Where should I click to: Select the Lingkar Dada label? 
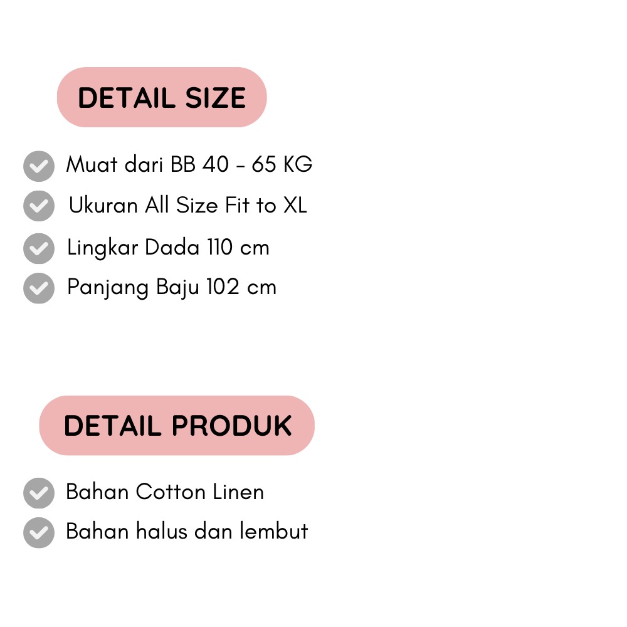(x=133, y=248)
